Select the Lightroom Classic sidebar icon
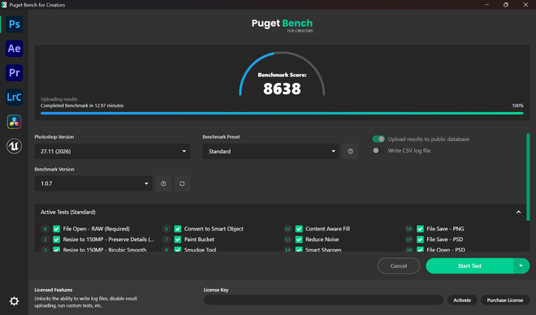The image size is (536, 315). click(x=14, y=97)
